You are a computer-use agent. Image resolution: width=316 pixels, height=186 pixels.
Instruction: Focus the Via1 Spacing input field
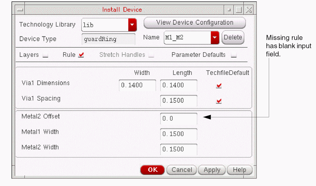tap(179, 101)
